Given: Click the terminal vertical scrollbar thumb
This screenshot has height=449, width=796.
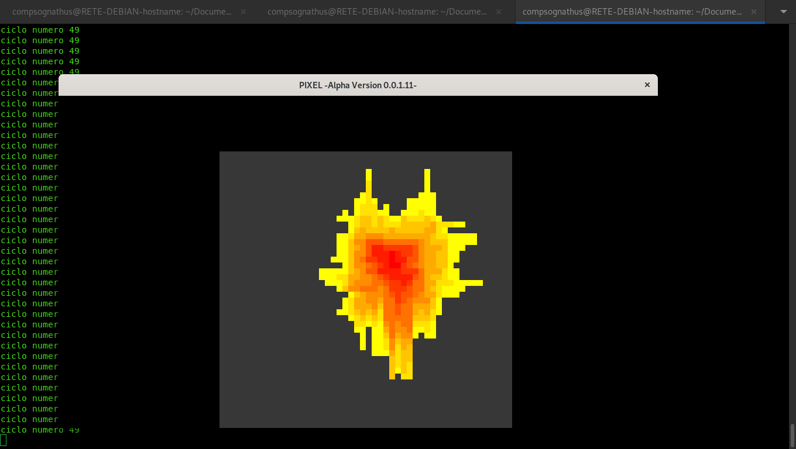Looking at the screenshot, I should point(792,435).
